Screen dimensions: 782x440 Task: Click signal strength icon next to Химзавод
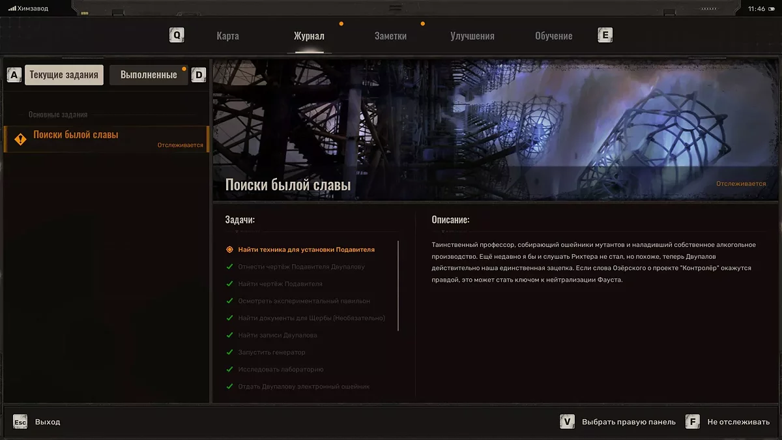click(12, 8)
